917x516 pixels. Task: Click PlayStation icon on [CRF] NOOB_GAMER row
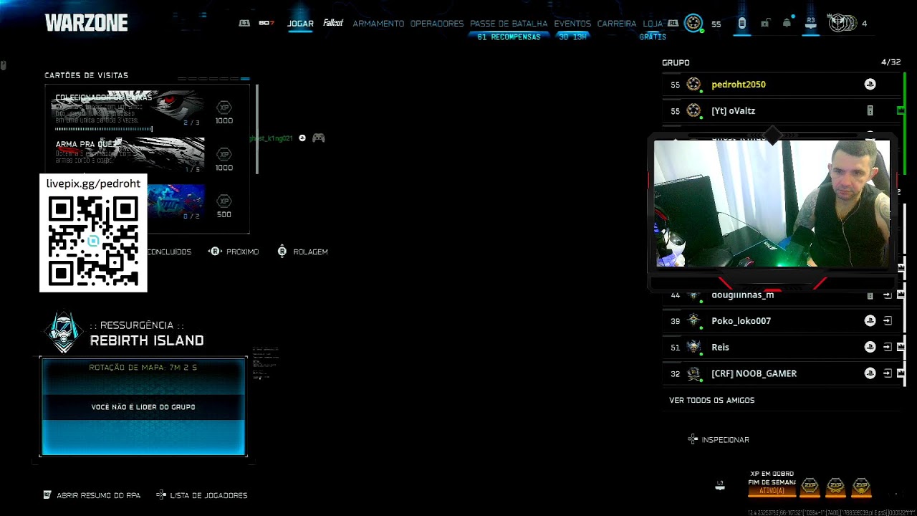(870, 373)
